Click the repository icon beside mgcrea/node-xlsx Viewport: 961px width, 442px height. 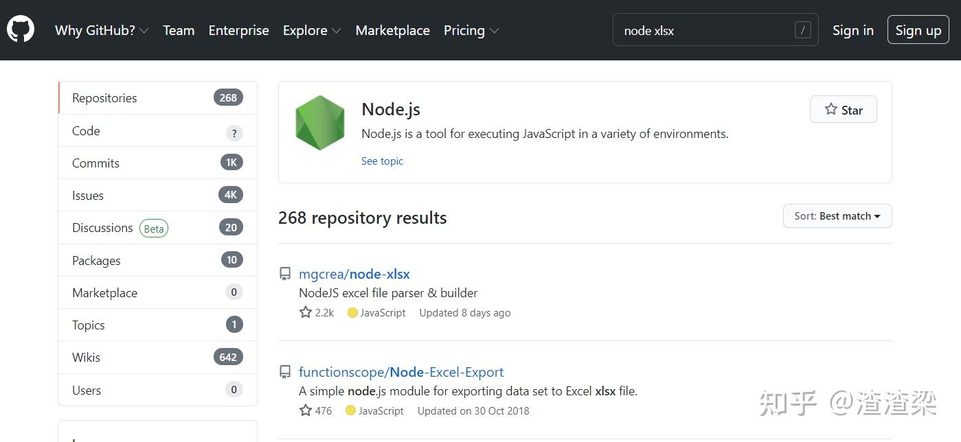[284, 273]
